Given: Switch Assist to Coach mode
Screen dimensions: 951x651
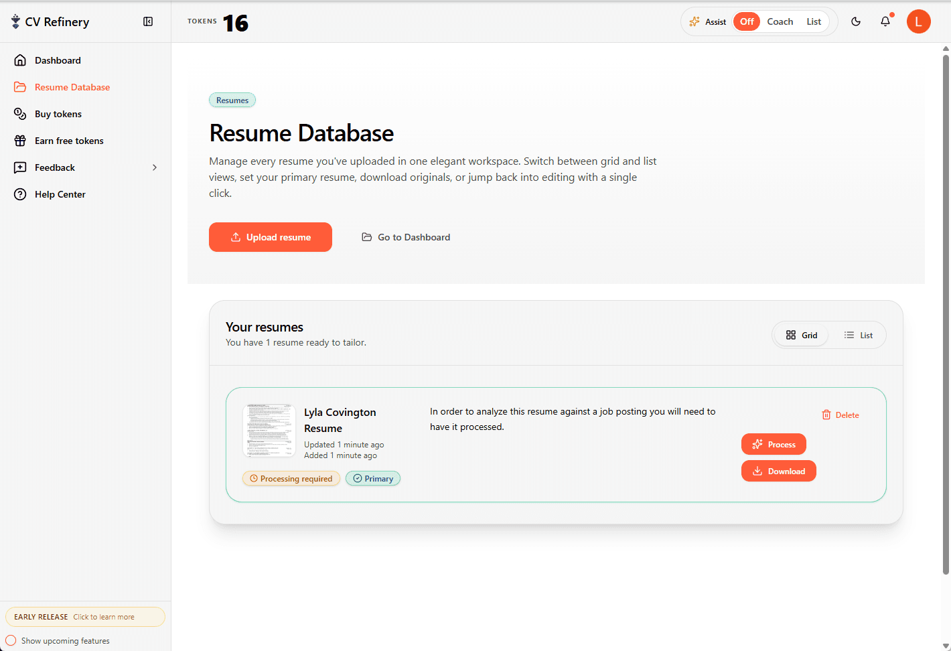Looking at the screenshot, I should pyautogui.click(x=780, y=21).
